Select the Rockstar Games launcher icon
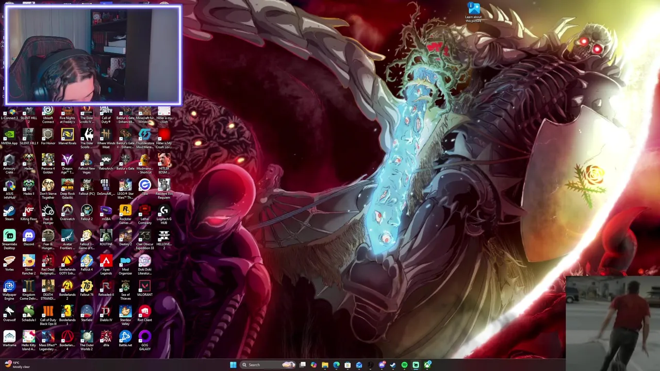The image size is (660, 371). pos(125,215)
